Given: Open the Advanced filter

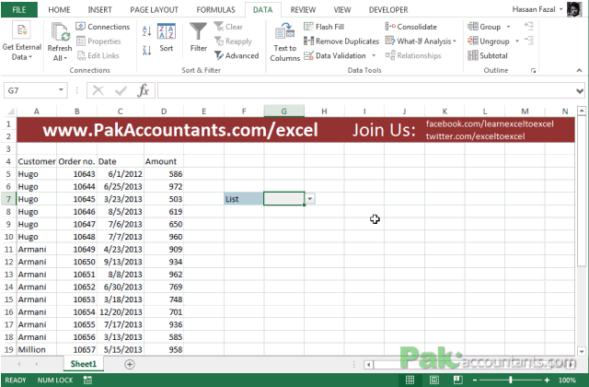Looking at the screenshot, I should click(x=237, y=55).
